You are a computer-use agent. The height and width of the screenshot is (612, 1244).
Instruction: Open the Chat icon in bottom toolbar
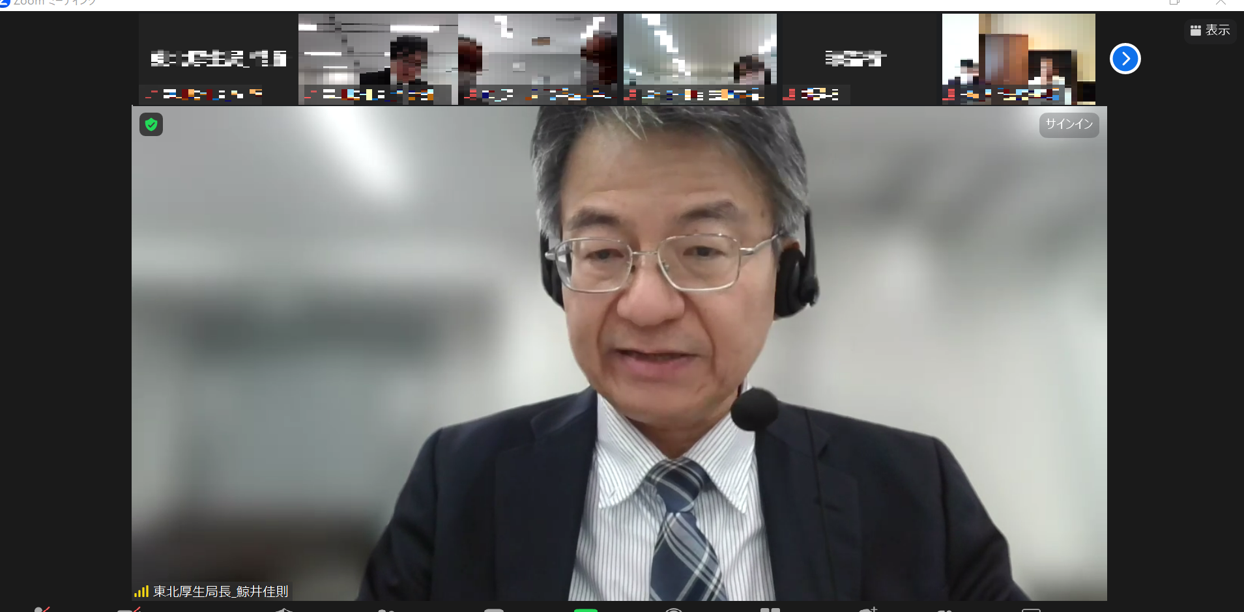(494, 609)
